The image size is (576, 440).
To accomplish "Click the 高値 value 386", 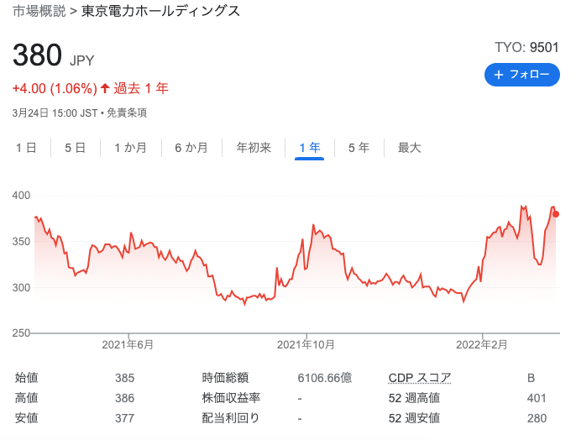I will coord(124,398).
